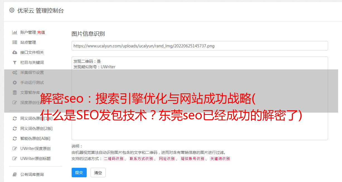The height and width of the screenshot is (182, 342).
Task: Open 文章暂存库 in the sidebar
Action: point(30,93)
